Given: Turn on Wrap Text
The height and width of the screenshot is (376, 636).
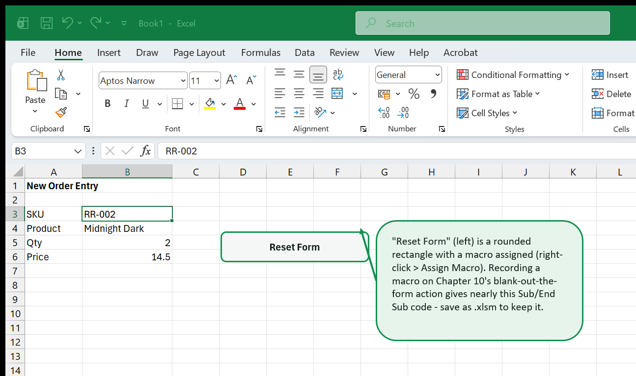Looking at the screenshot, I should point(338,75).
